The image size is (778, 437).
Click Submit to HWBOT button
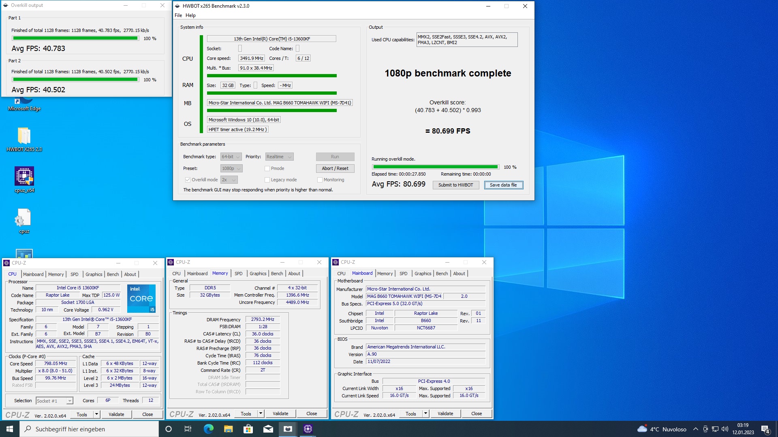tap(455, 185)
